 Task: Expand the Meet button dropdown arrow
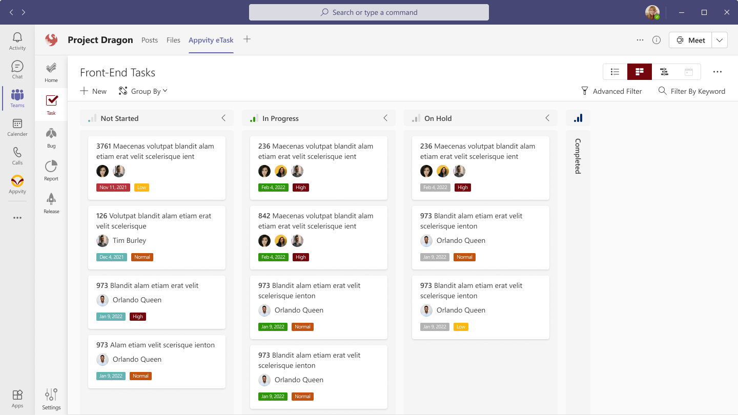(x=720, y=39)
